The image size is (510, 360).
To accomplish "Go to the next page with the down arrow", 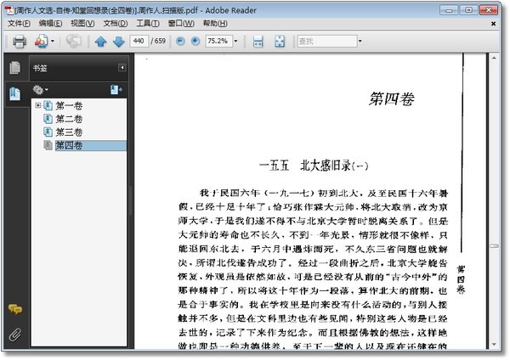I will click(x=119, y=42).
